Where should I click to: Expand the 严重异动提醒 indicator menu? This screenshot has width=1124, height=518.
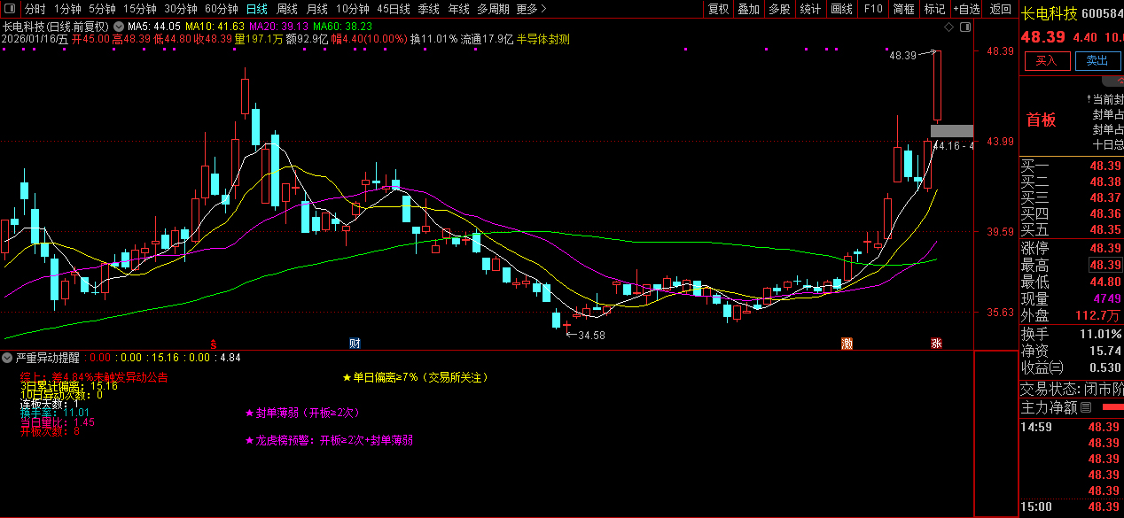click(x=7, y=359)
